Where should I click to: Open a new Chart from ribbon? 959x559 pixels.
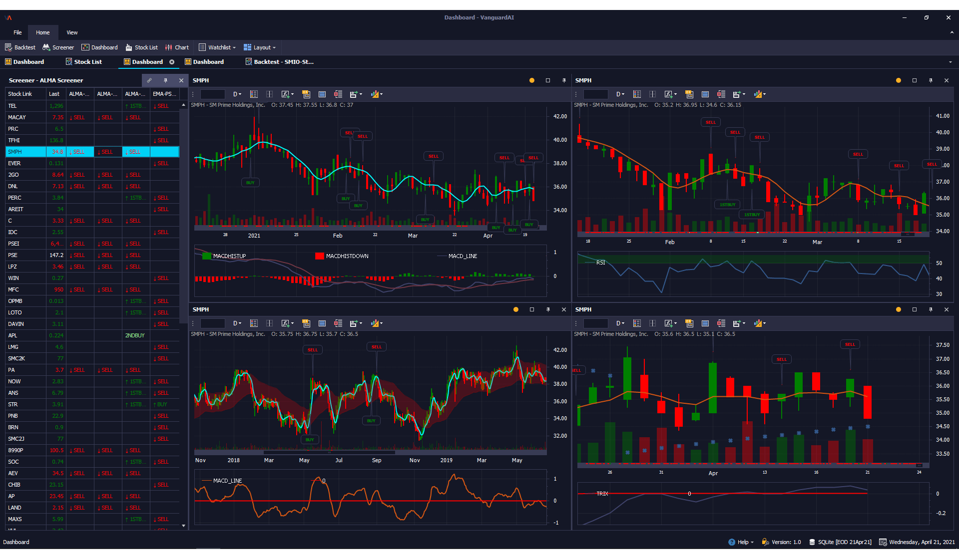click(x=177, y=47)
